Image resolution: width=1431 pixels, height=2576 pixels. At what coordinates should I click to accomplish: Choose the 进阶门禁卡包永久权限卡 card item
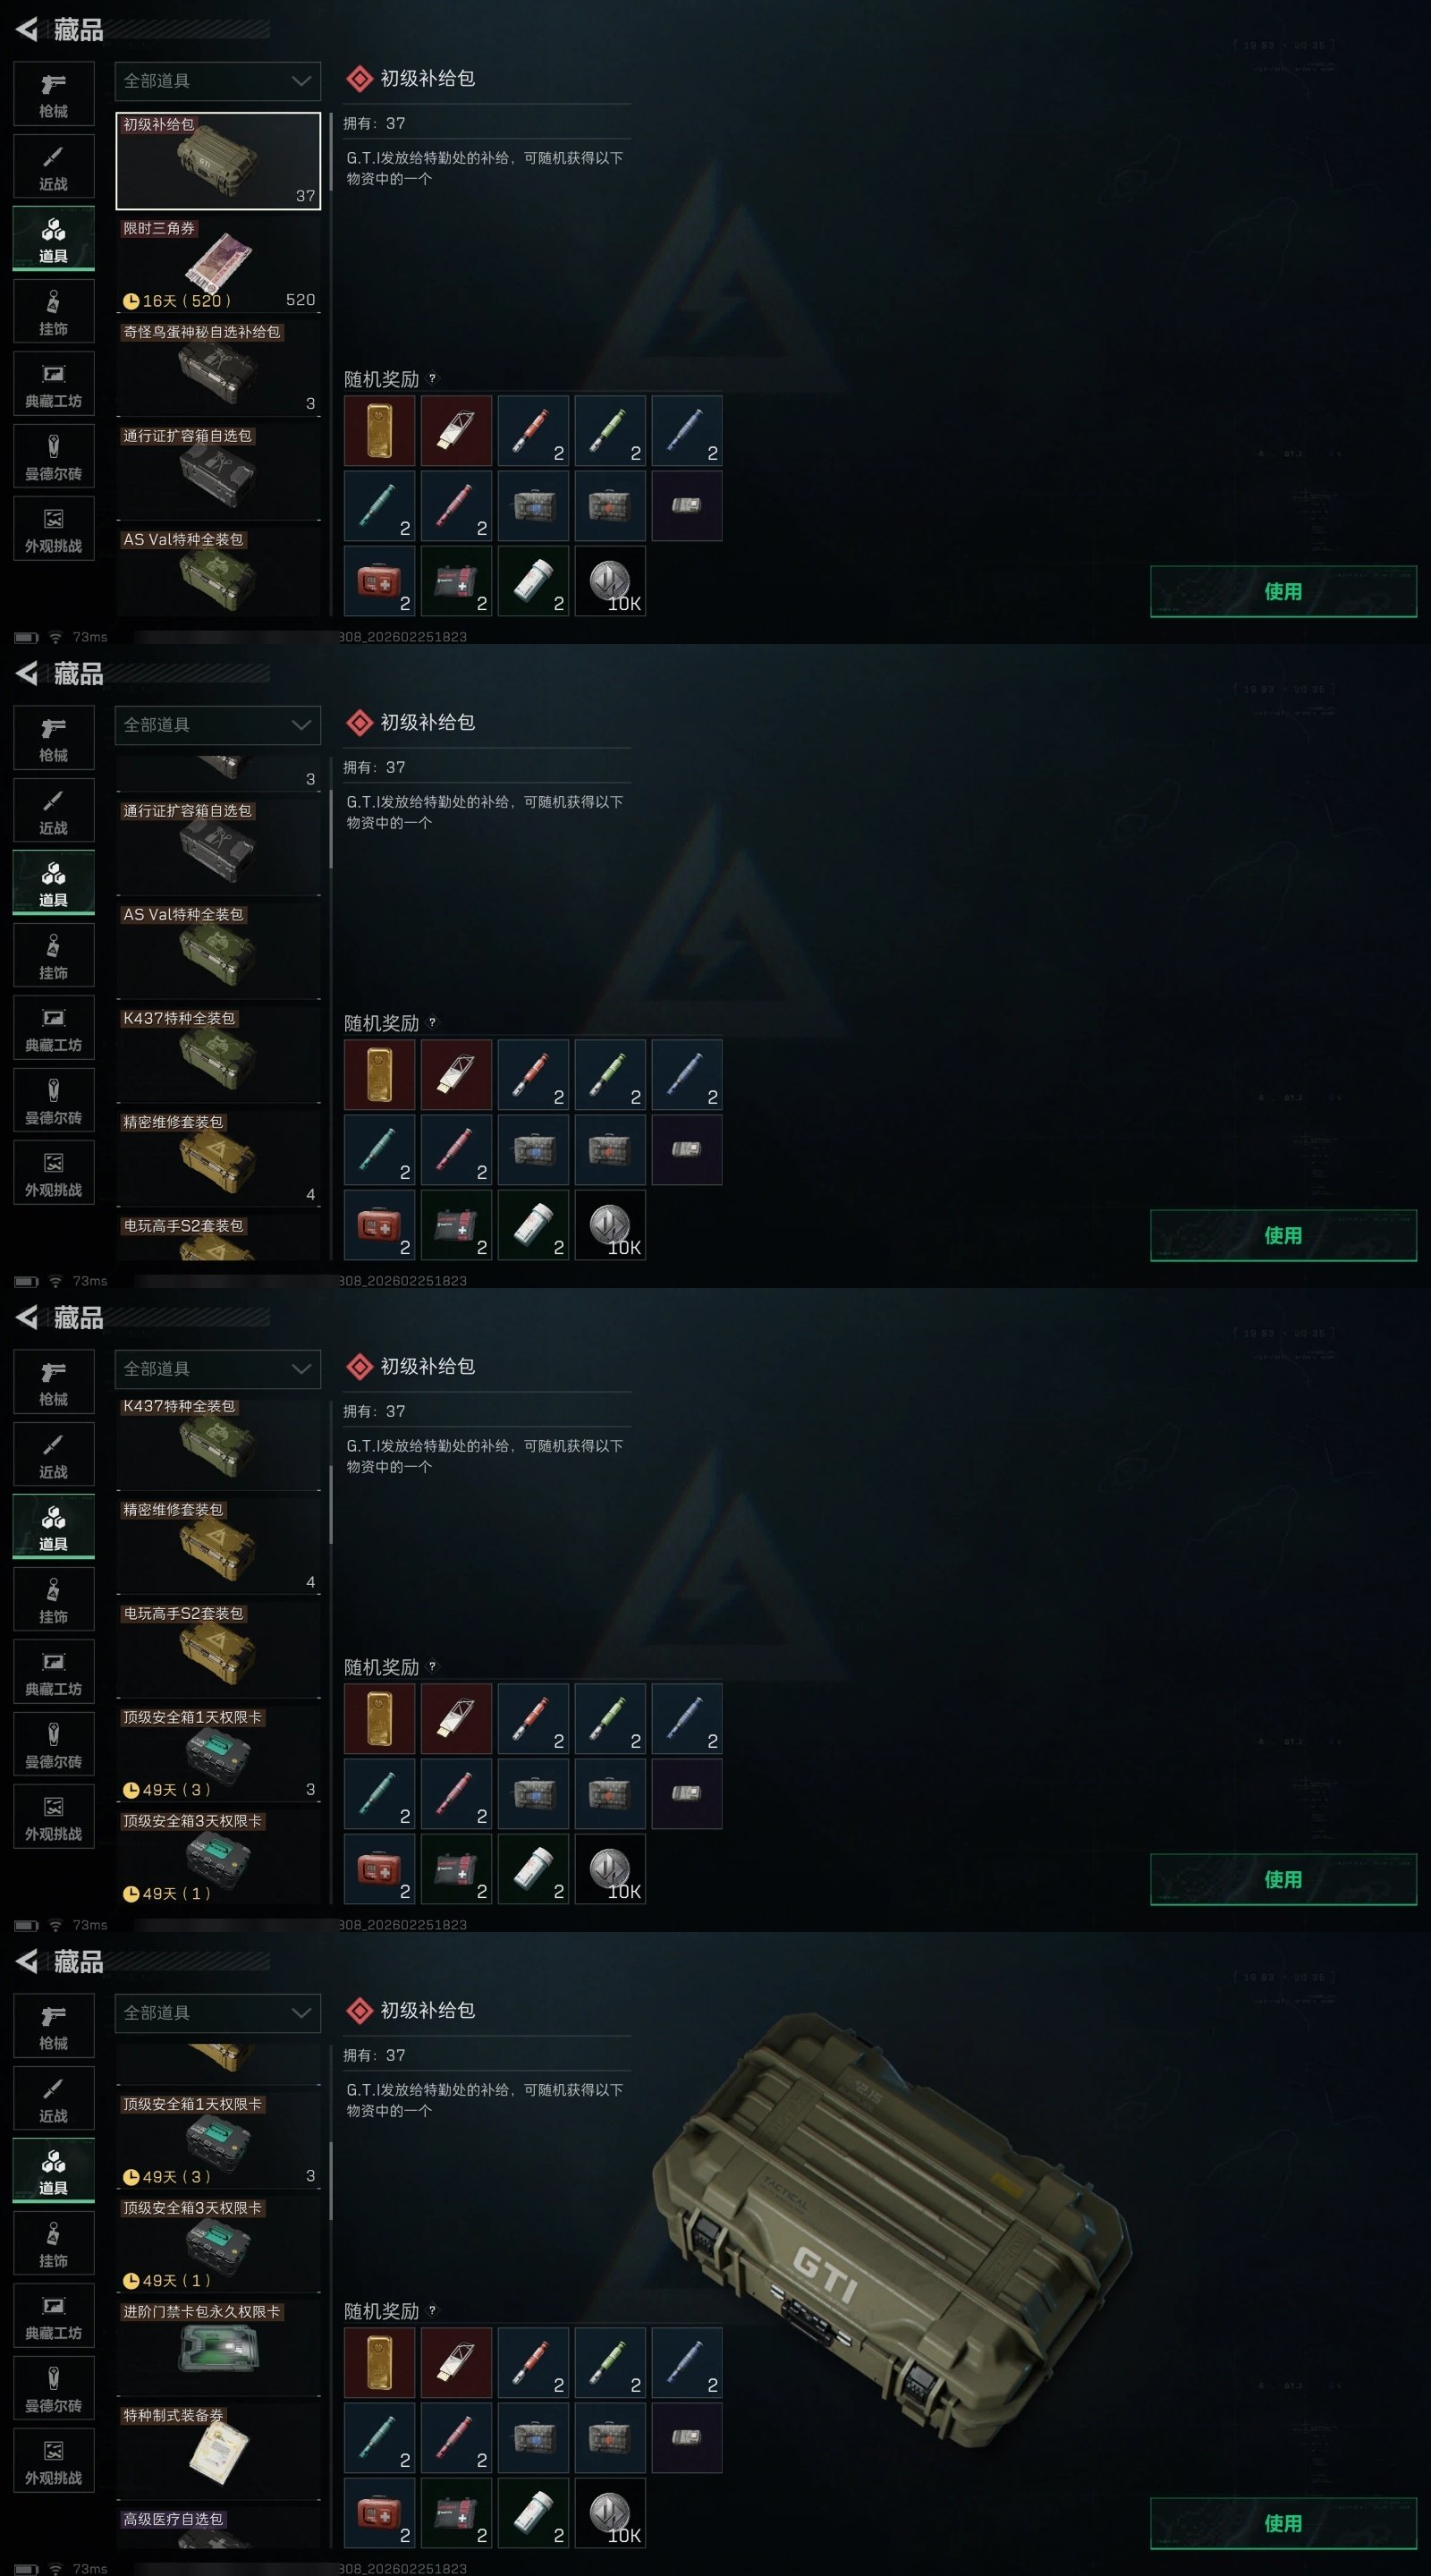218,2346
